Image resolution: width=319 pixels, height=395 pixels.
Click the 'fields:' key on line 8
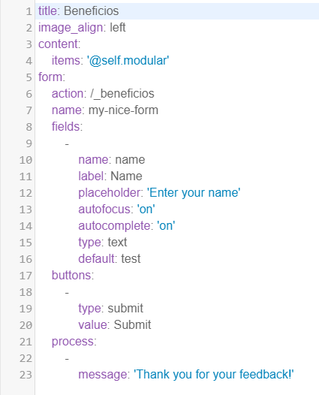tap(67, 127)
